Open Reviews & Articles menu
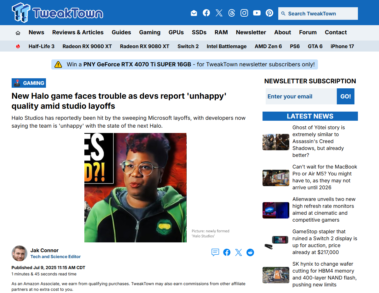 [78, 32]
